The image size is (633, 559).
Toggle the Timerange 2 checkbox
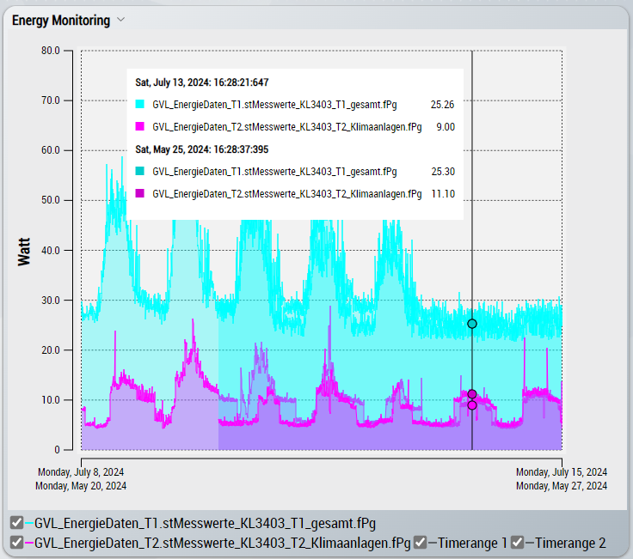pos(517,543)
